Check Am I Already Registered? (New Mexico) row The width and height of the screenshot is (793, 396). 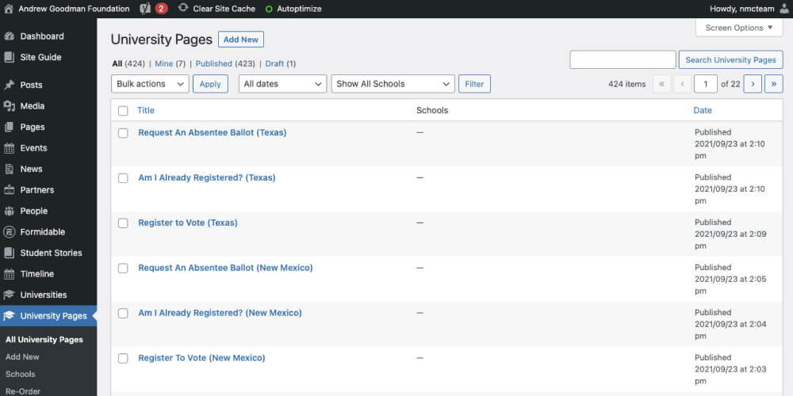tap(123, 313)
